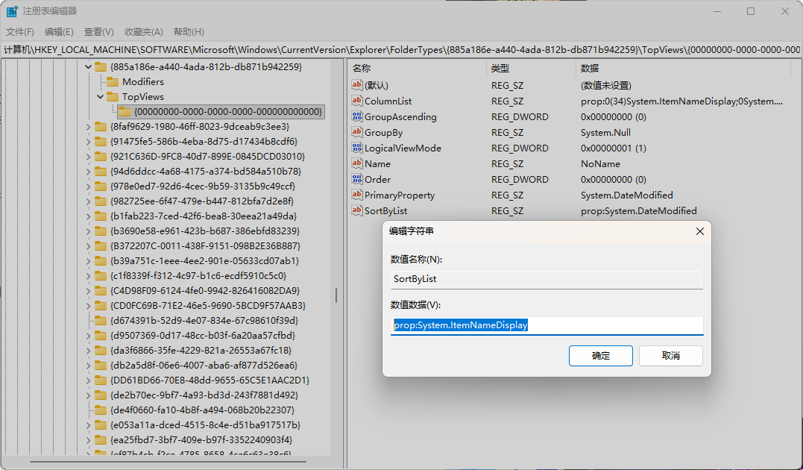Click the System.Null data value
Viewport: 803px width, 470px height.
pyautogui.click(x=605, y=132)
